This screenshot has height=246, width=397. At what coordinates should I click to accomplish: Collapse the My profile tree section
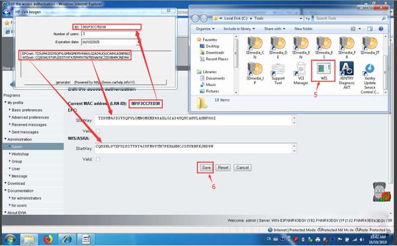(x=5, y=102)
